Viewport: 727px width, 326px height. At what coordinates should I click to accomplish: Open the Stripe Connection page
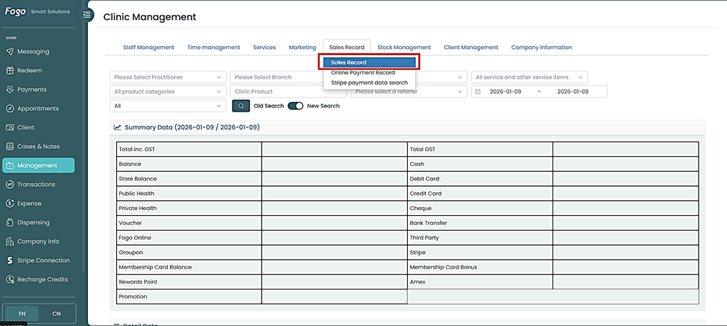pos(43,261)
